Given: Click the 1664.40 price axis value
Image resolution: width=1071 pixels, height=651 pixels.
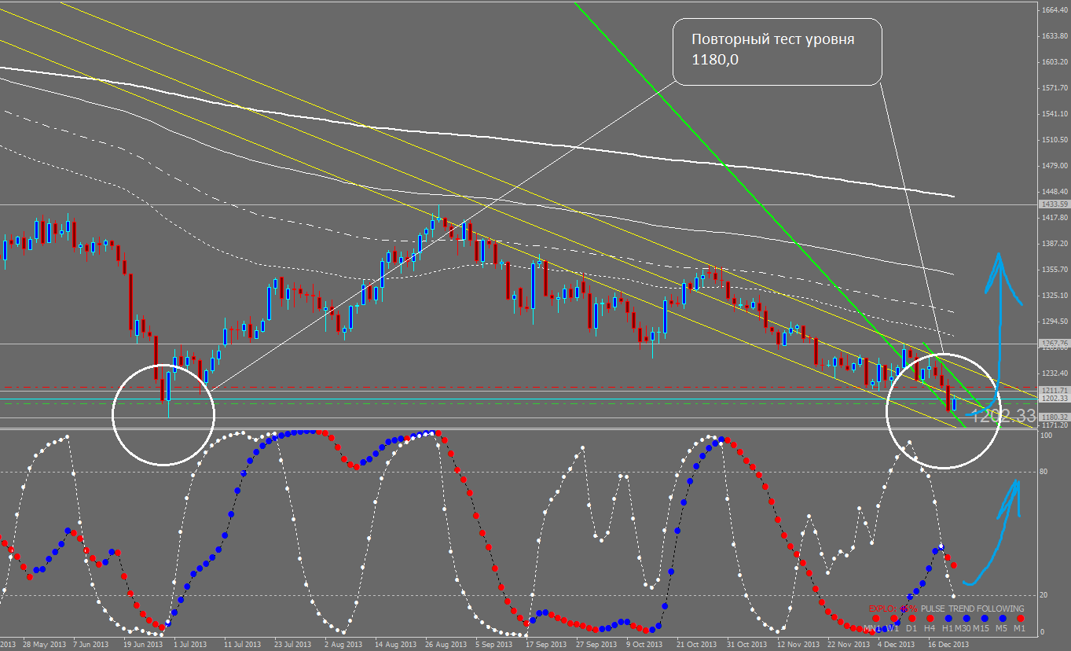Looking at the screenshot, I should tap(1054, 9).
